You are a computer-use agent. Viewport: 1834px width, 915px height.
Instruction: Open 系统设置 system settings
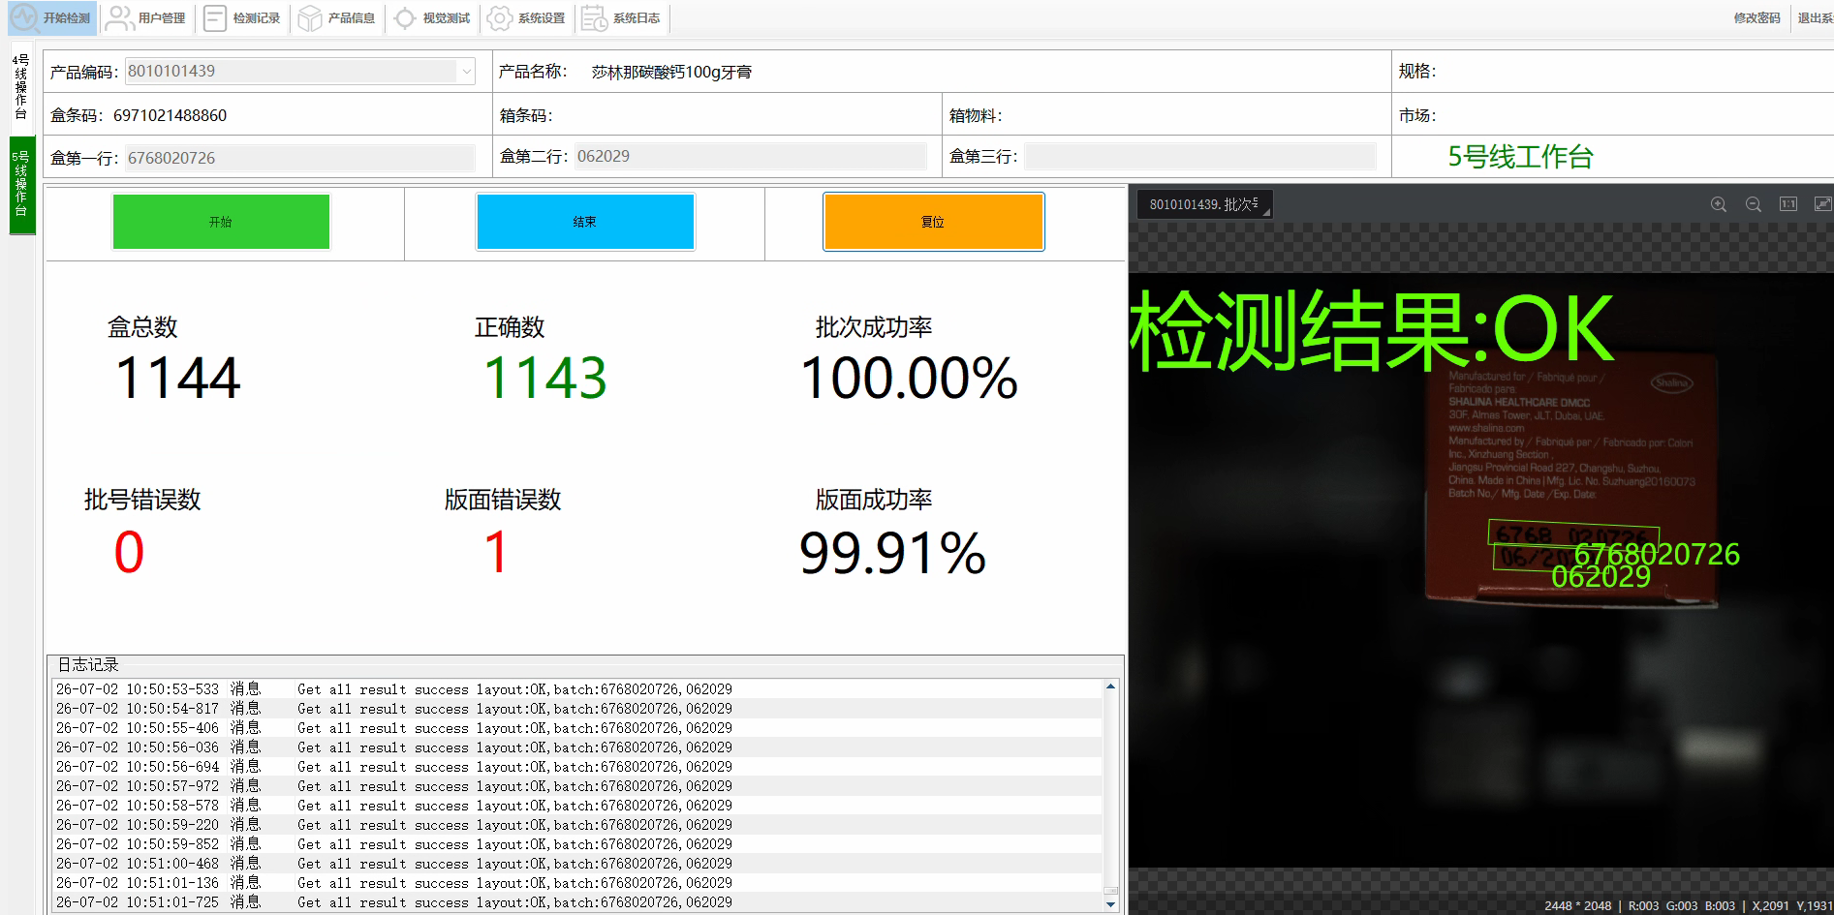[x=527, y=18]
